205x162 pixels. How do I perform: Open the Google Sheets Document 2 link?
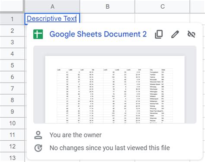click(98, 34)
